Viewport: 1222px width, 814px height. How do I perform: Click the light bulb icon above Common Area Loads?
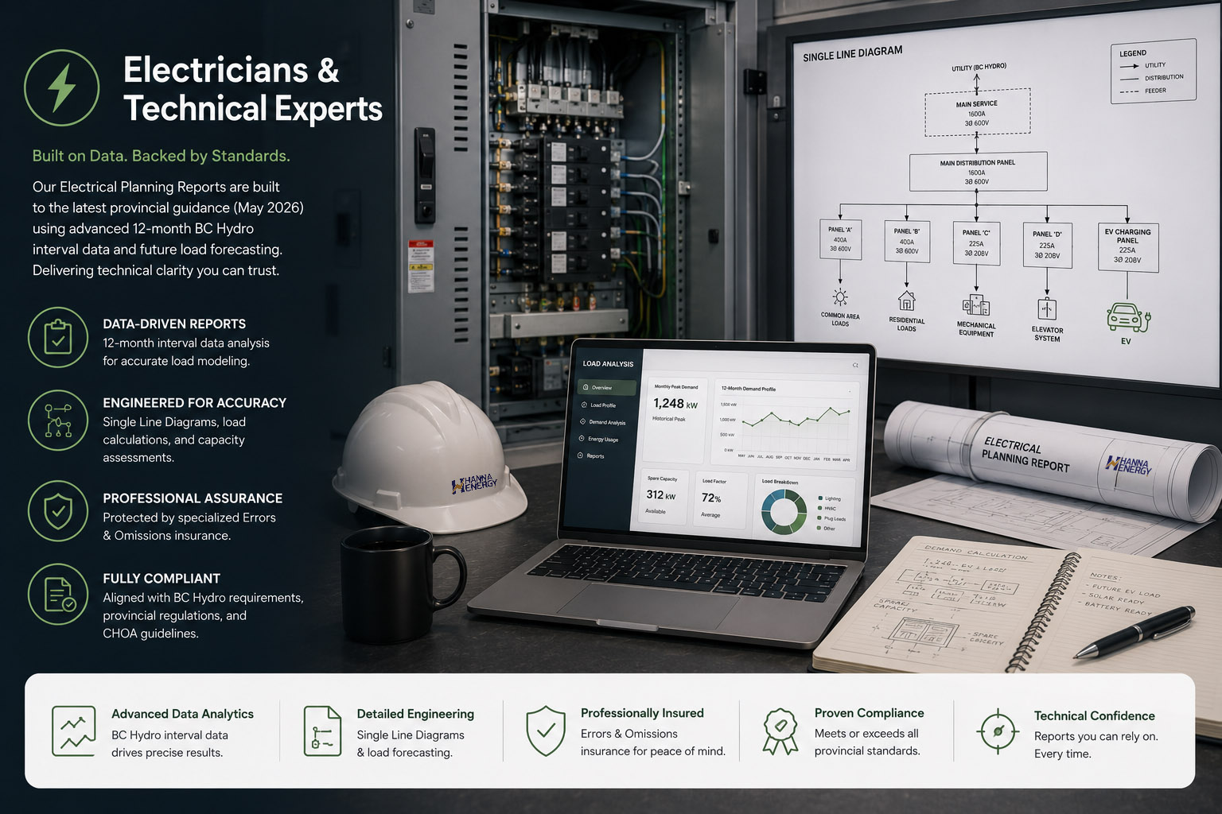click(x=840, y=298)
